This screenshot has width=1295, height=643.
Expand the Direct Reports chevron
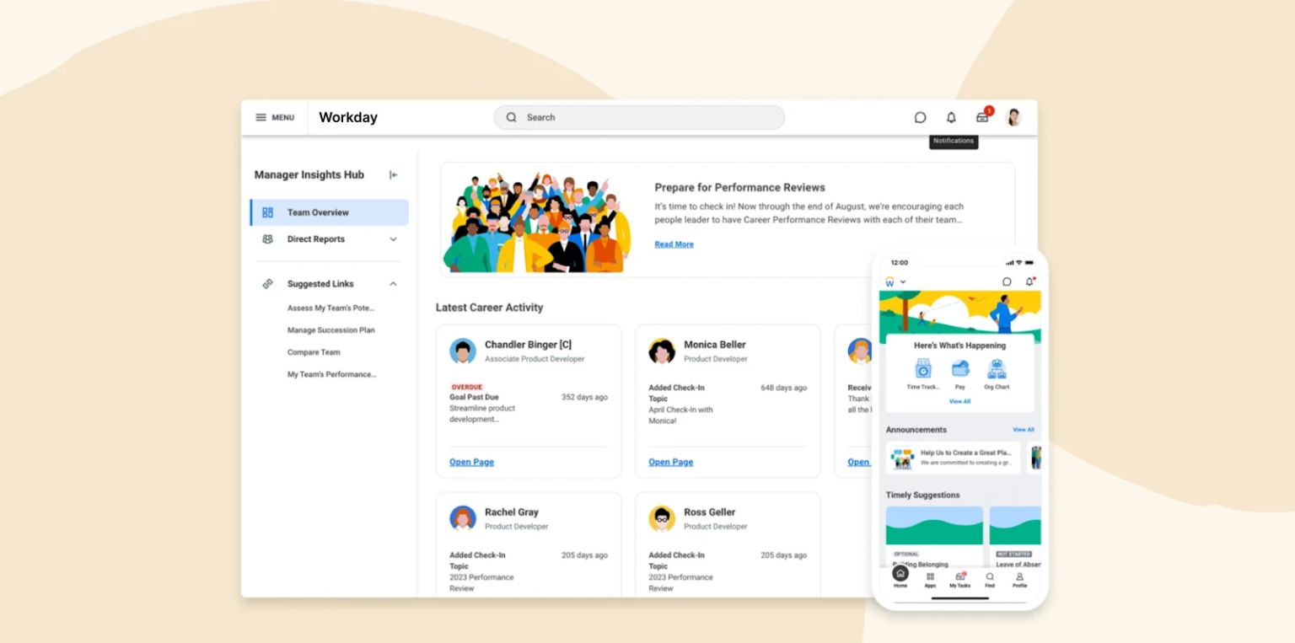393,239
